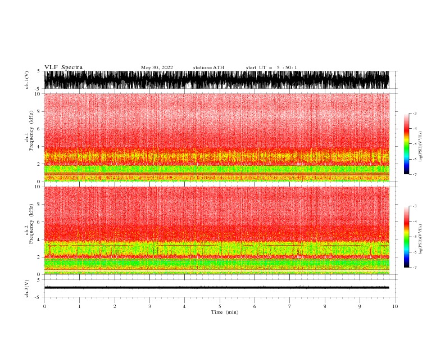
Task: Click the "-6" tick on ch.2 colorbar
Action: (414, 252)
